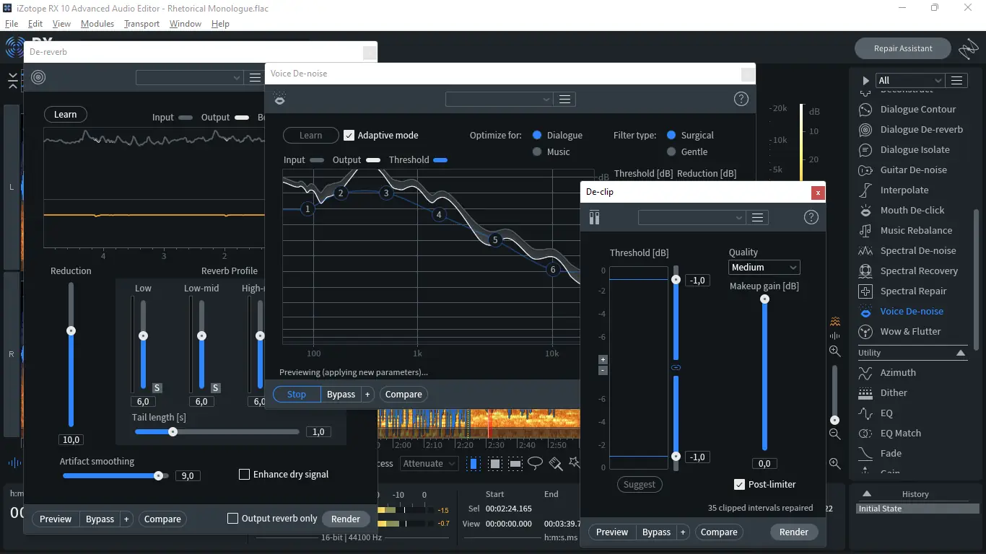
Task: Click the De-reverb Reduction slider handle
Action: click(71, 330)
